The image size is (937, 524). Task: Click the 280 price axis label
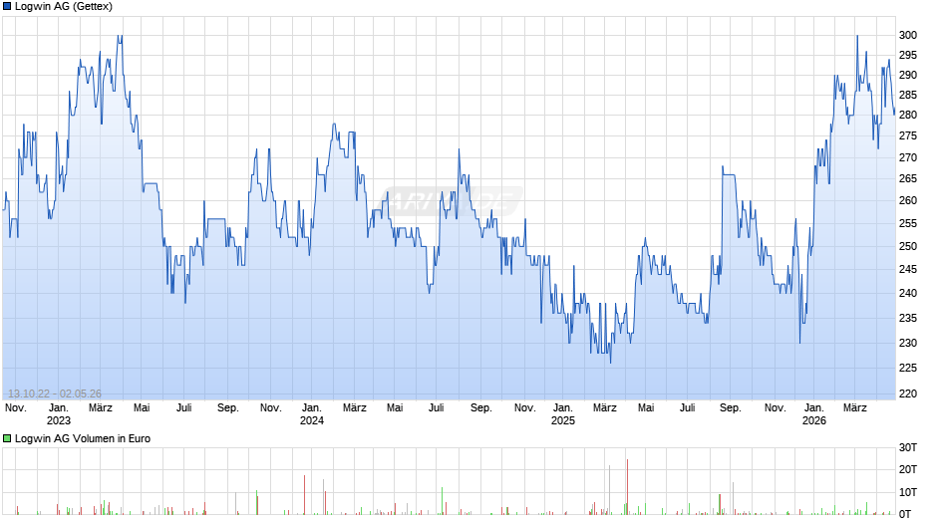pyautogui.click(x=908, y=116)
